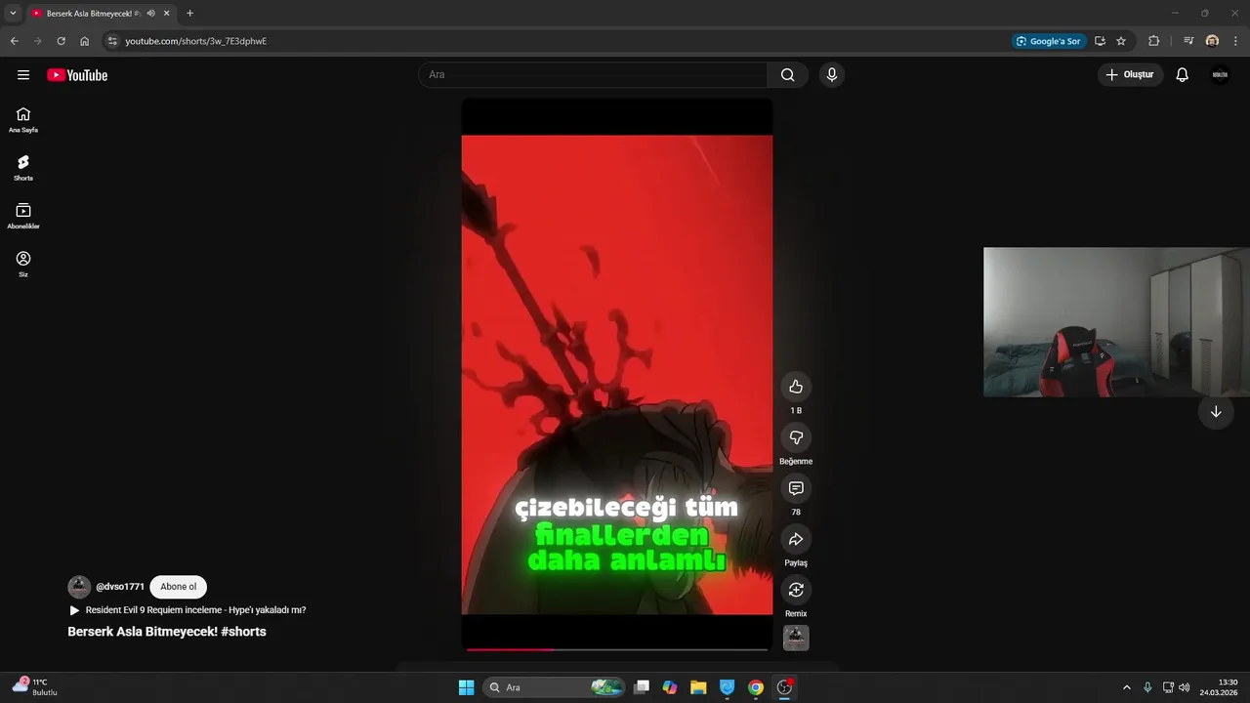Image resolution: width=1250 pixels, height=703 pixels.
Task: Open Task View on the taskbar
Action: [x=642, y=687]
